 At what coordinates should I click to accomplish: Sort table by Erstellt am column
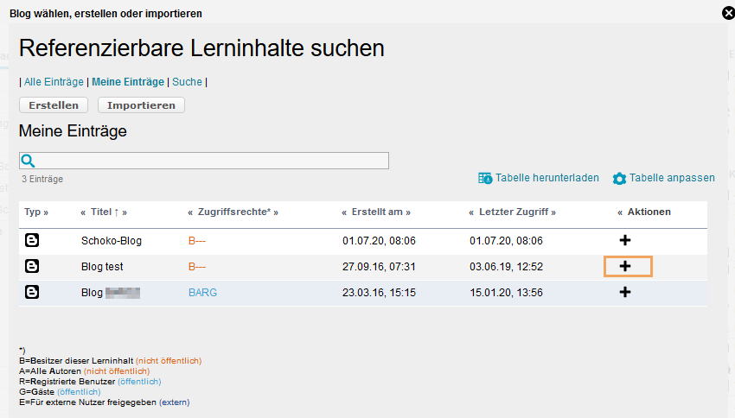(377, 212)
